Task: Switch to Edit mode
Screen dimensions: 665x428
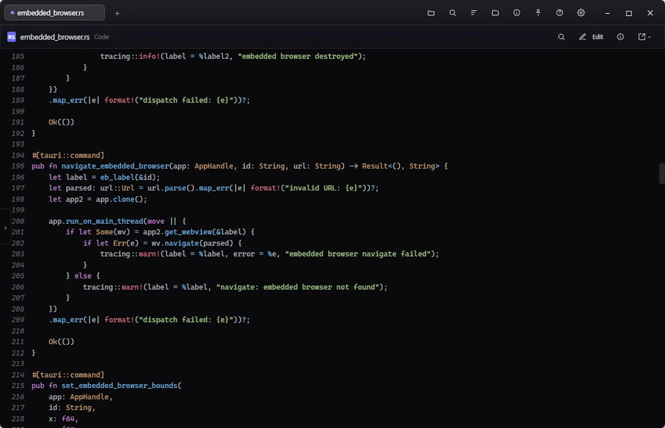Action: tap(591, 37)
